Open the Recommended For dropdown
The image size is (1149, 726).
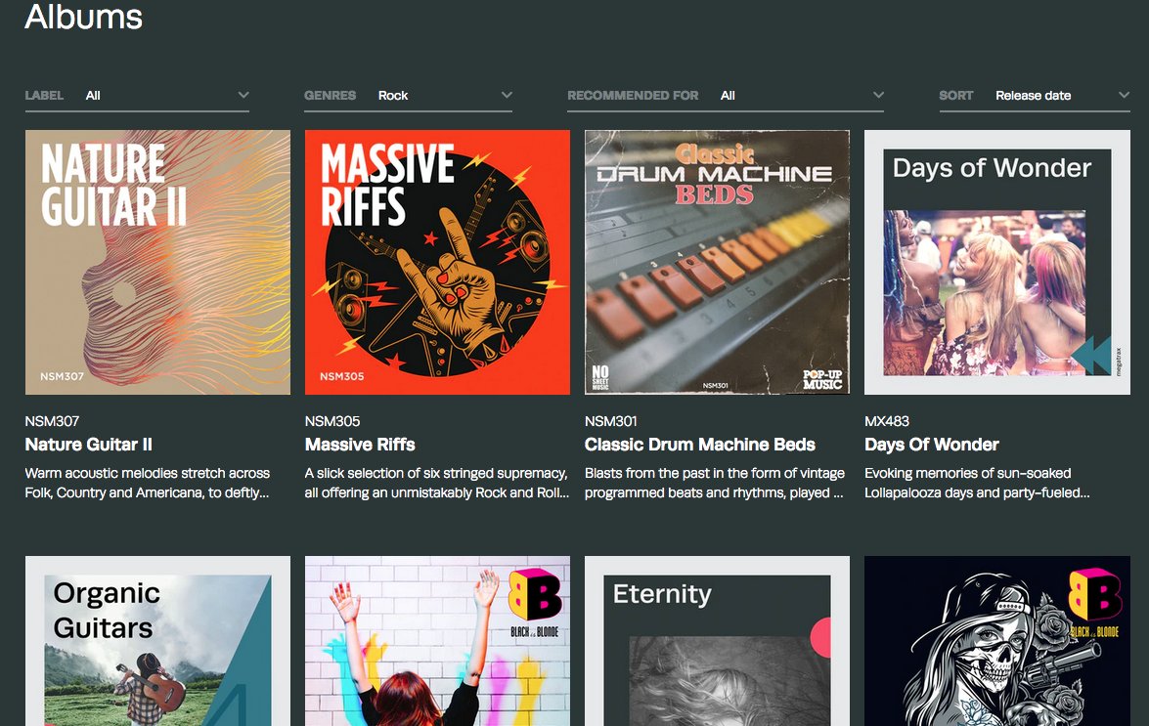tap(726, 96)
